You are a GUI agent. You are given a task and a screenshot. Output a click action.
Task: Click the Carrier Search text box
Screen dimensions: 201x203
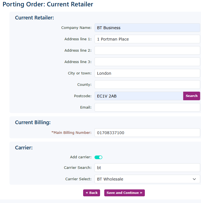(x=147, y=168)
